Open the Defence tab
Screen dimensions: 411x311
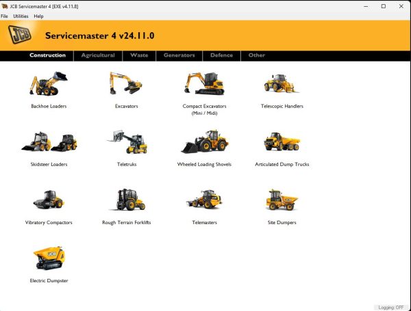[x=221, y=55]
